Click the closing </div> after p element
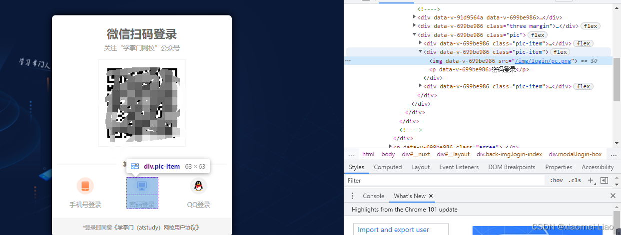 point(433,78)
